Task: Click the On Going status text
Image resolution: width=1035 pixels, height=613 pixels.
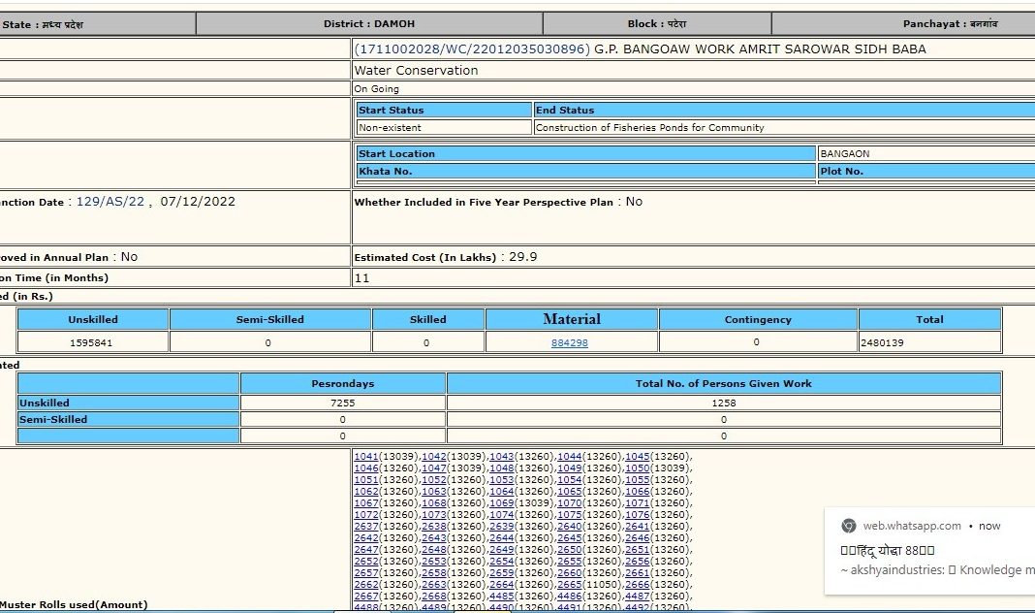Action: coord(376,88)
